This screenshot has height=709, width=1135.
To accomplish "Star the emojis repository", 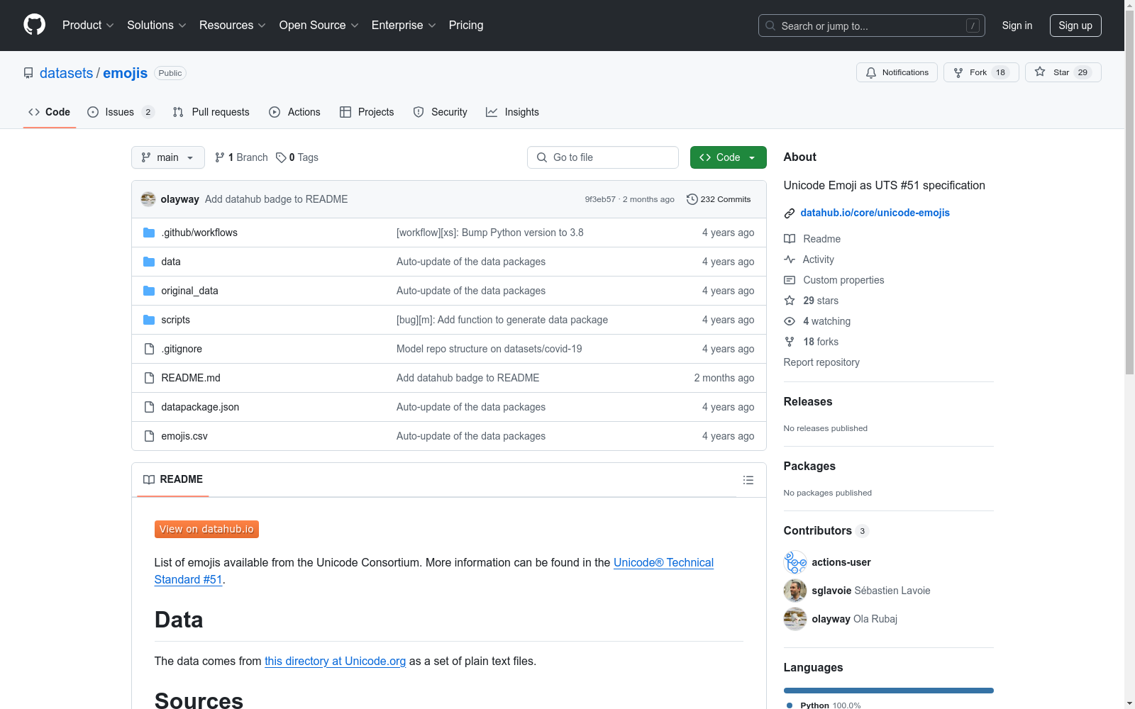I will 1063,72.
